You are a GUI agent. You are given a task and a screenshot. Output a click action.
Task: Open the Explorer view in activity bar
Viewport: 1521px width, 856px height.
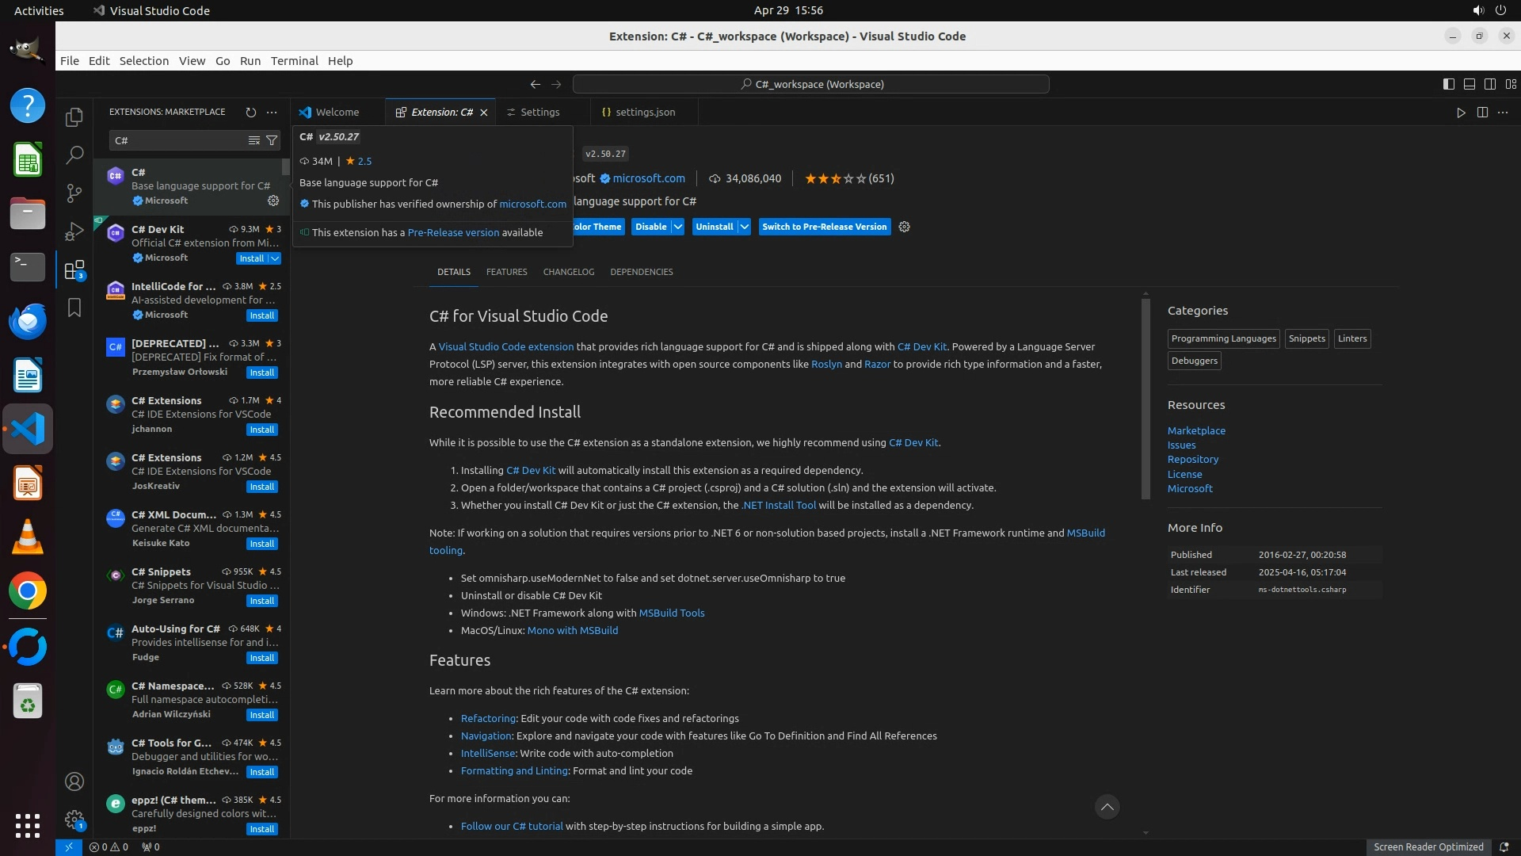pos(74,117)
